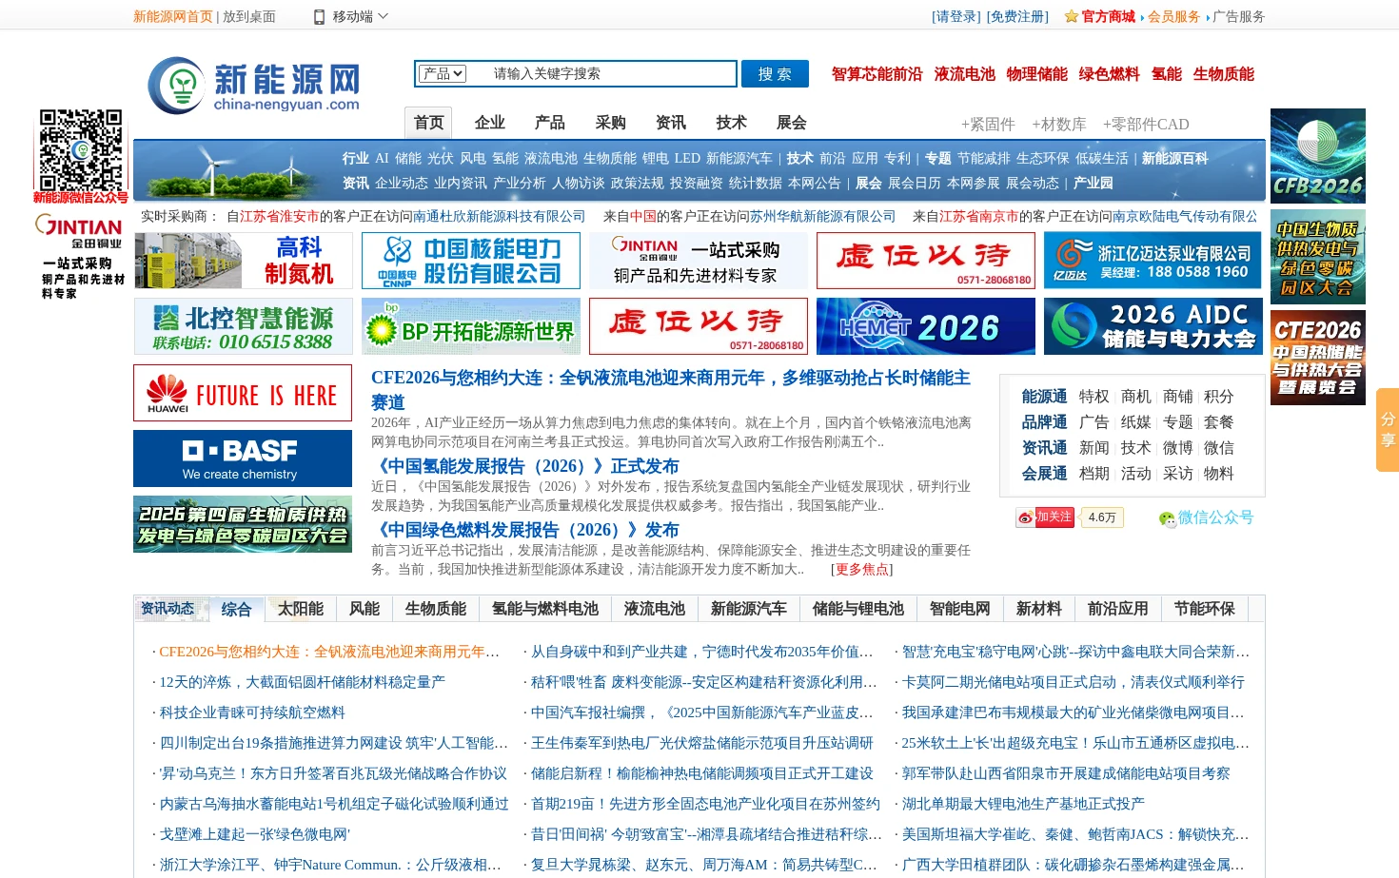The image size is (1399, 878).
Task: Open the CTE2026 中国热储能 banner
Action: click(x=1318, y=358)
